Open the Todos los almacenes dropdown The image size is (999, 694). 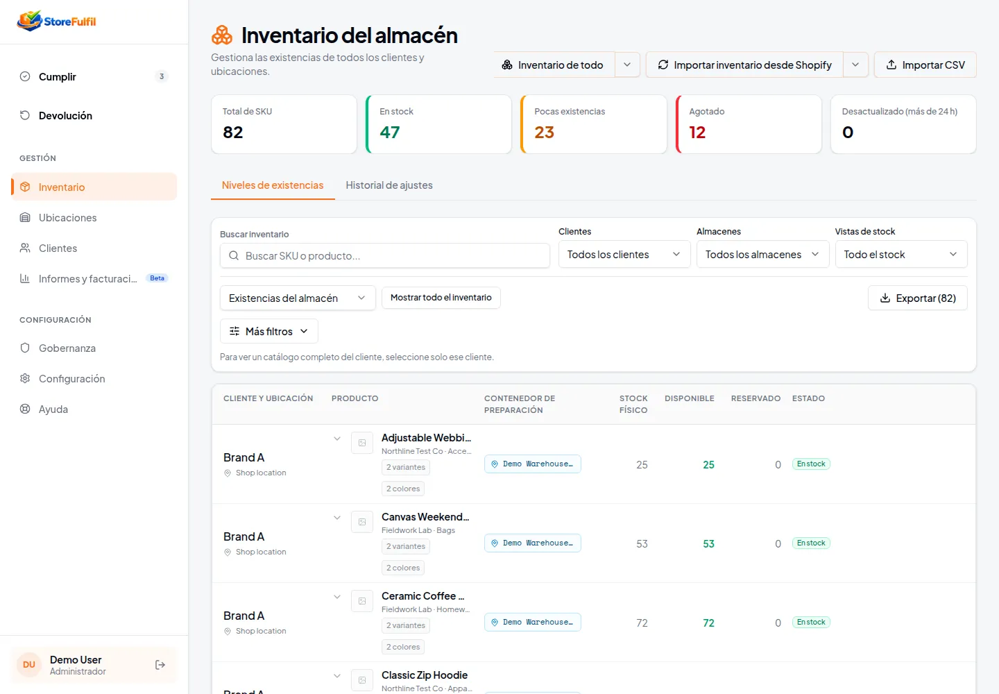[762, 255]
